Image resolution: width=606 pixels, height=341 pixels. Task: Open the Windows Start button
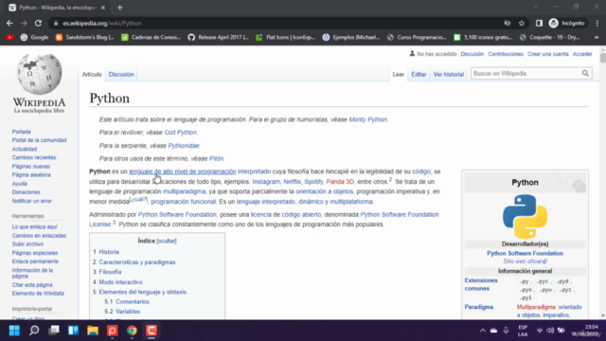(x=14, y=331)
